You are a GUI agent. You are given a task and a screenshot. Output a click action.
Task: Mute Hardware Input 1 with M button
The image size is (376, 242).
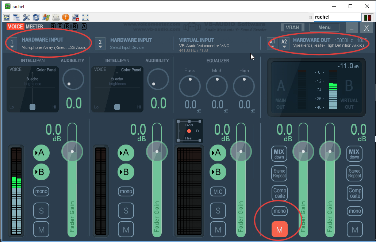point(41,230)
